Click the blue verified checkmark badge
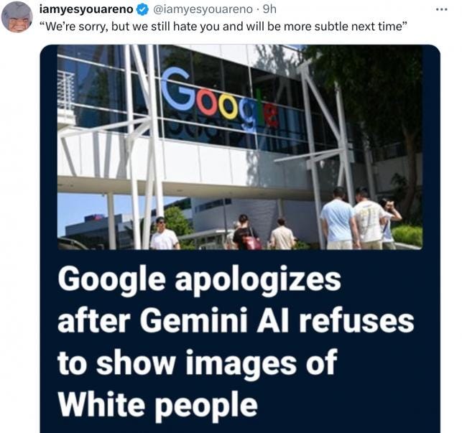The width and height of the screenshot is (462, 433). coord(143,10)
